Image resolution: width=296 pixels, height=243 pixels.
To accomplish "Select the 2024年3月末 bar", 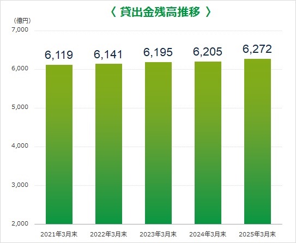I will (x=208, y=143).
